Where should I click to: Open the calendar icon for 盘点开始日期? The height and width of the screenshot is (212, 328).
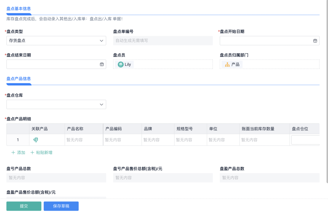tap(315, 41)
